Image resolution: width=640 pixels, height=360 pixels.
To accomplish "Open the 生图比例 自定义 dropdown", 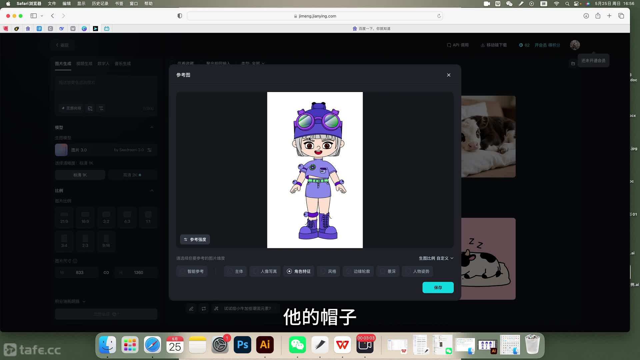I will [436, 258].
